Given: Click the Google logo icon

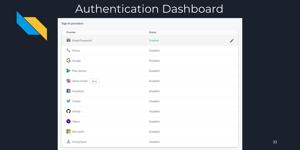Looking at the screenshot, I should click(68, 60).
